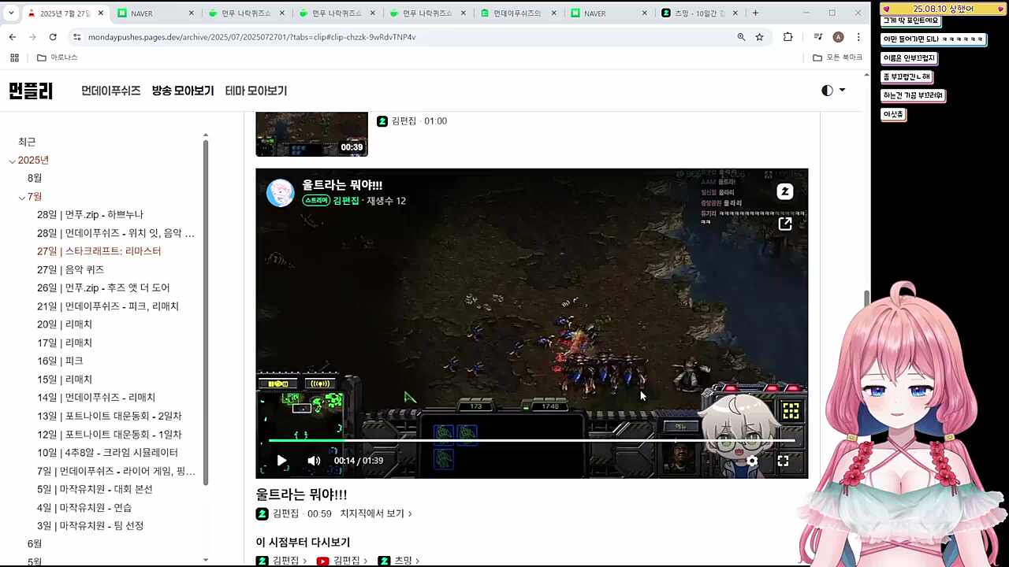1009x567 pixels.
Task: Mute the clip with the speaker icon
Action: coord(314,461)
